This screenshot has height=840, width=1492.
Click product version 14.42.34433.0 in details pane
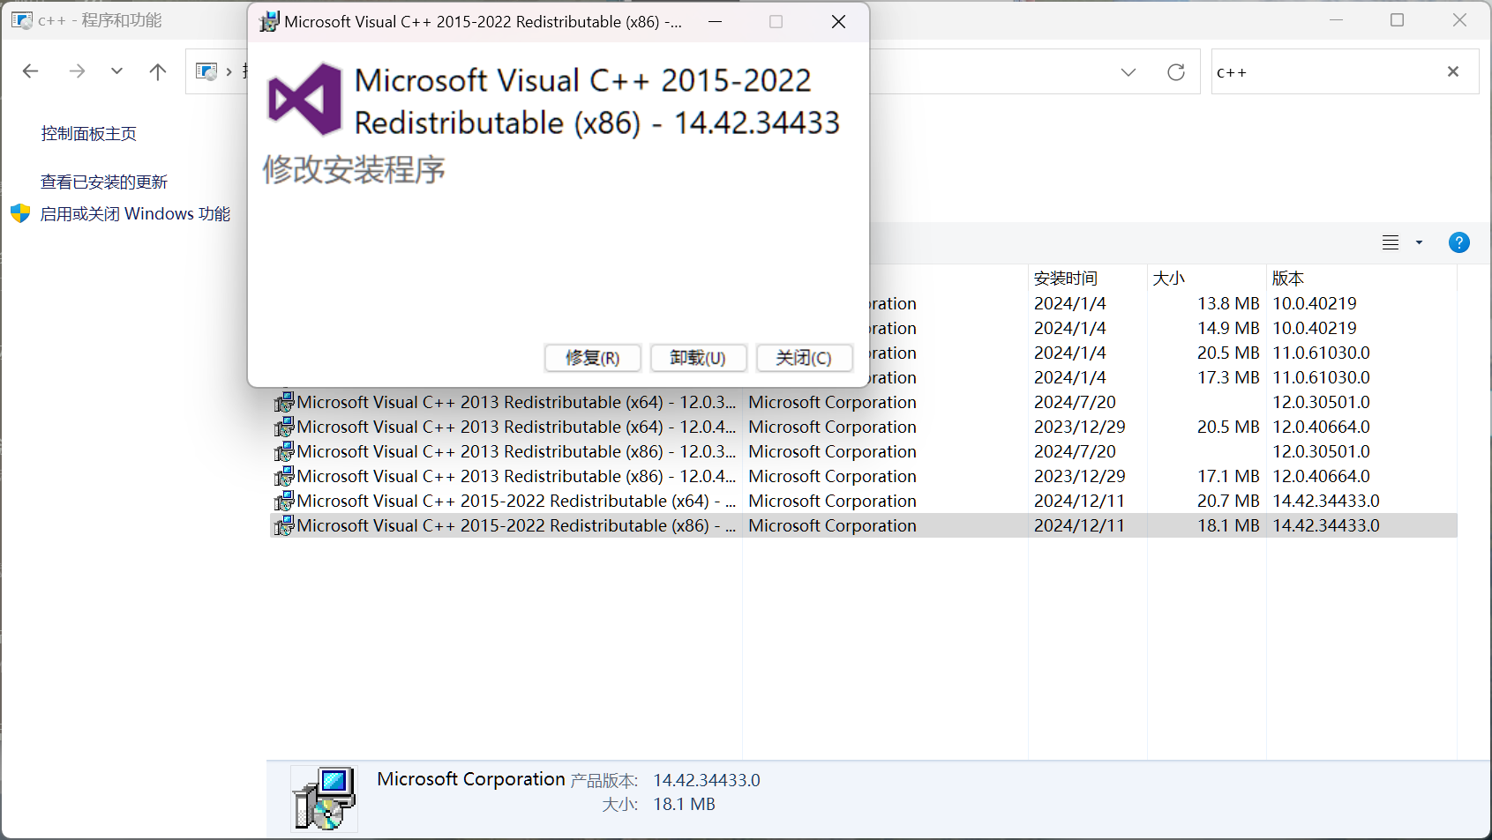[x=707, y=780]
